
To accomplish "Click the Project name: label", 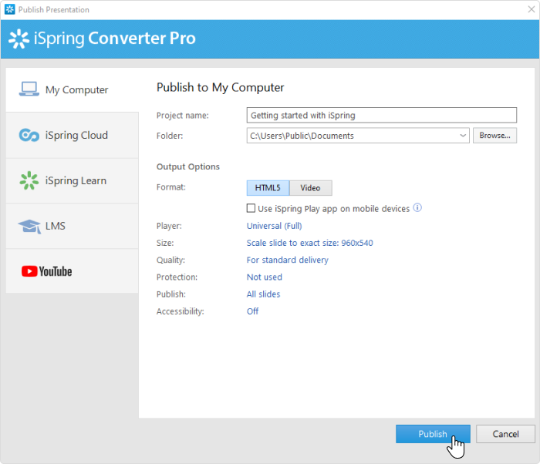I will (x=183, y=116).
